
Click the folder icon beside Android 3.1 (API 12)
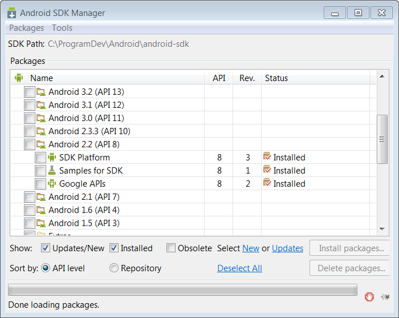pyautogui.click(x=40, y=104)
